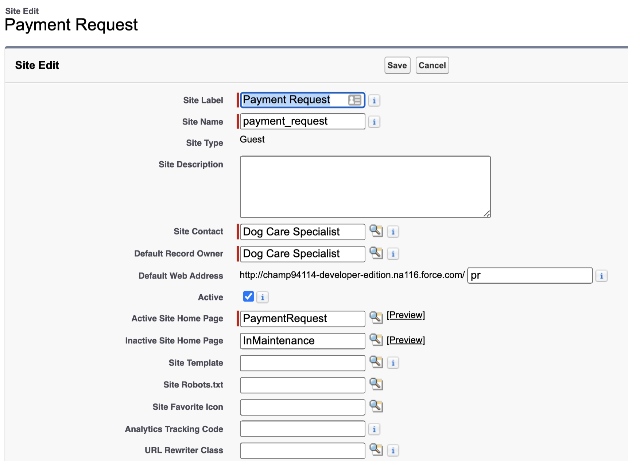Open the Site Template lookup icon
Screen dimensions: 628x461
[x=377, y=362]
